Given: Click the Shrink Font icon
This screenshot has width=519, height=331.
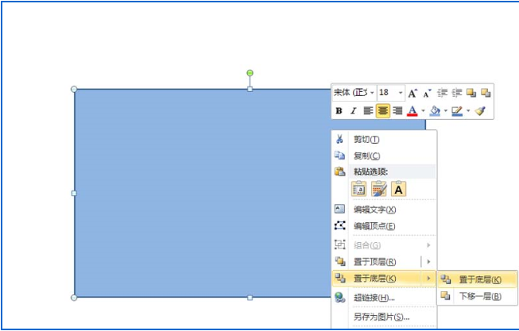Looking at the screenshot, I should click(427, 94).
